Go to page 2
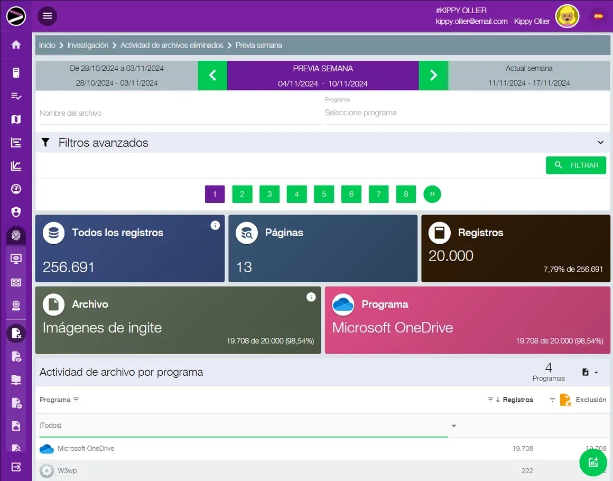The height and width of the screenshot is (481, 613). coord(242,194)
